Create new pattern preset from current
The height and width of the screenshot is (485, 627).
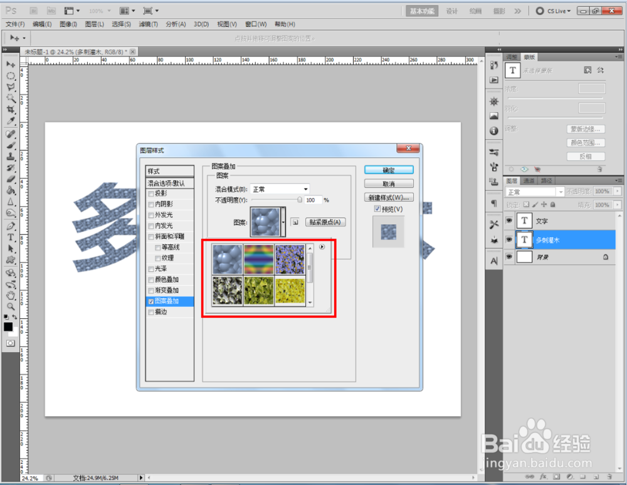pos(295,222)
